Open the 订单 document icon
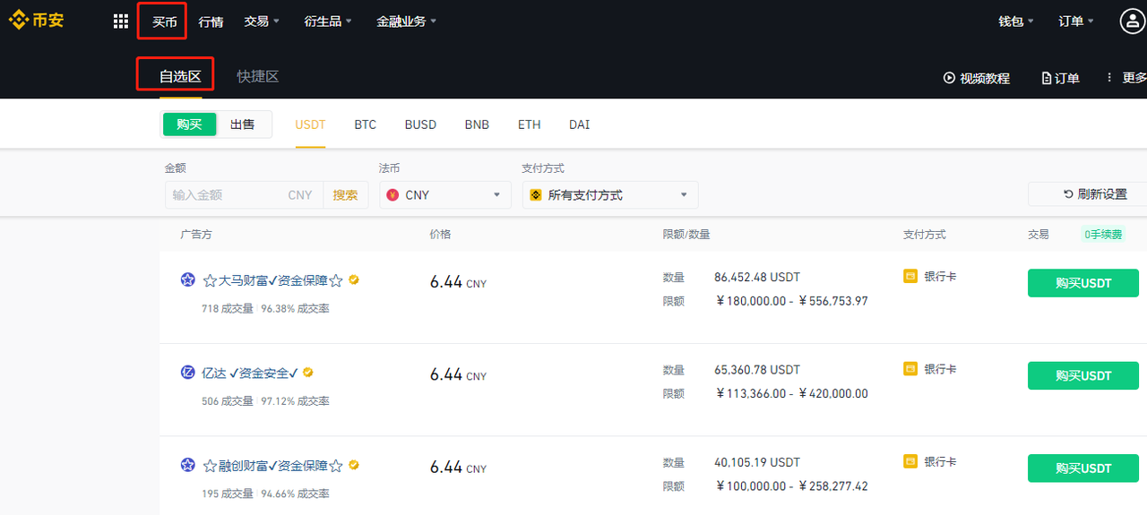 tap(1047, 79)
